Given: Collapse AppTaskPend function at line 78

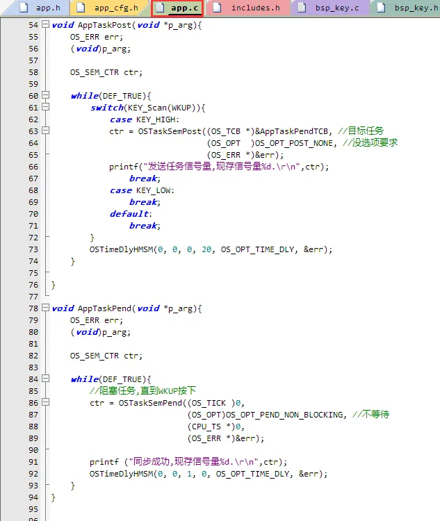Looking at the screenshot, I should (x=46, y=308).
